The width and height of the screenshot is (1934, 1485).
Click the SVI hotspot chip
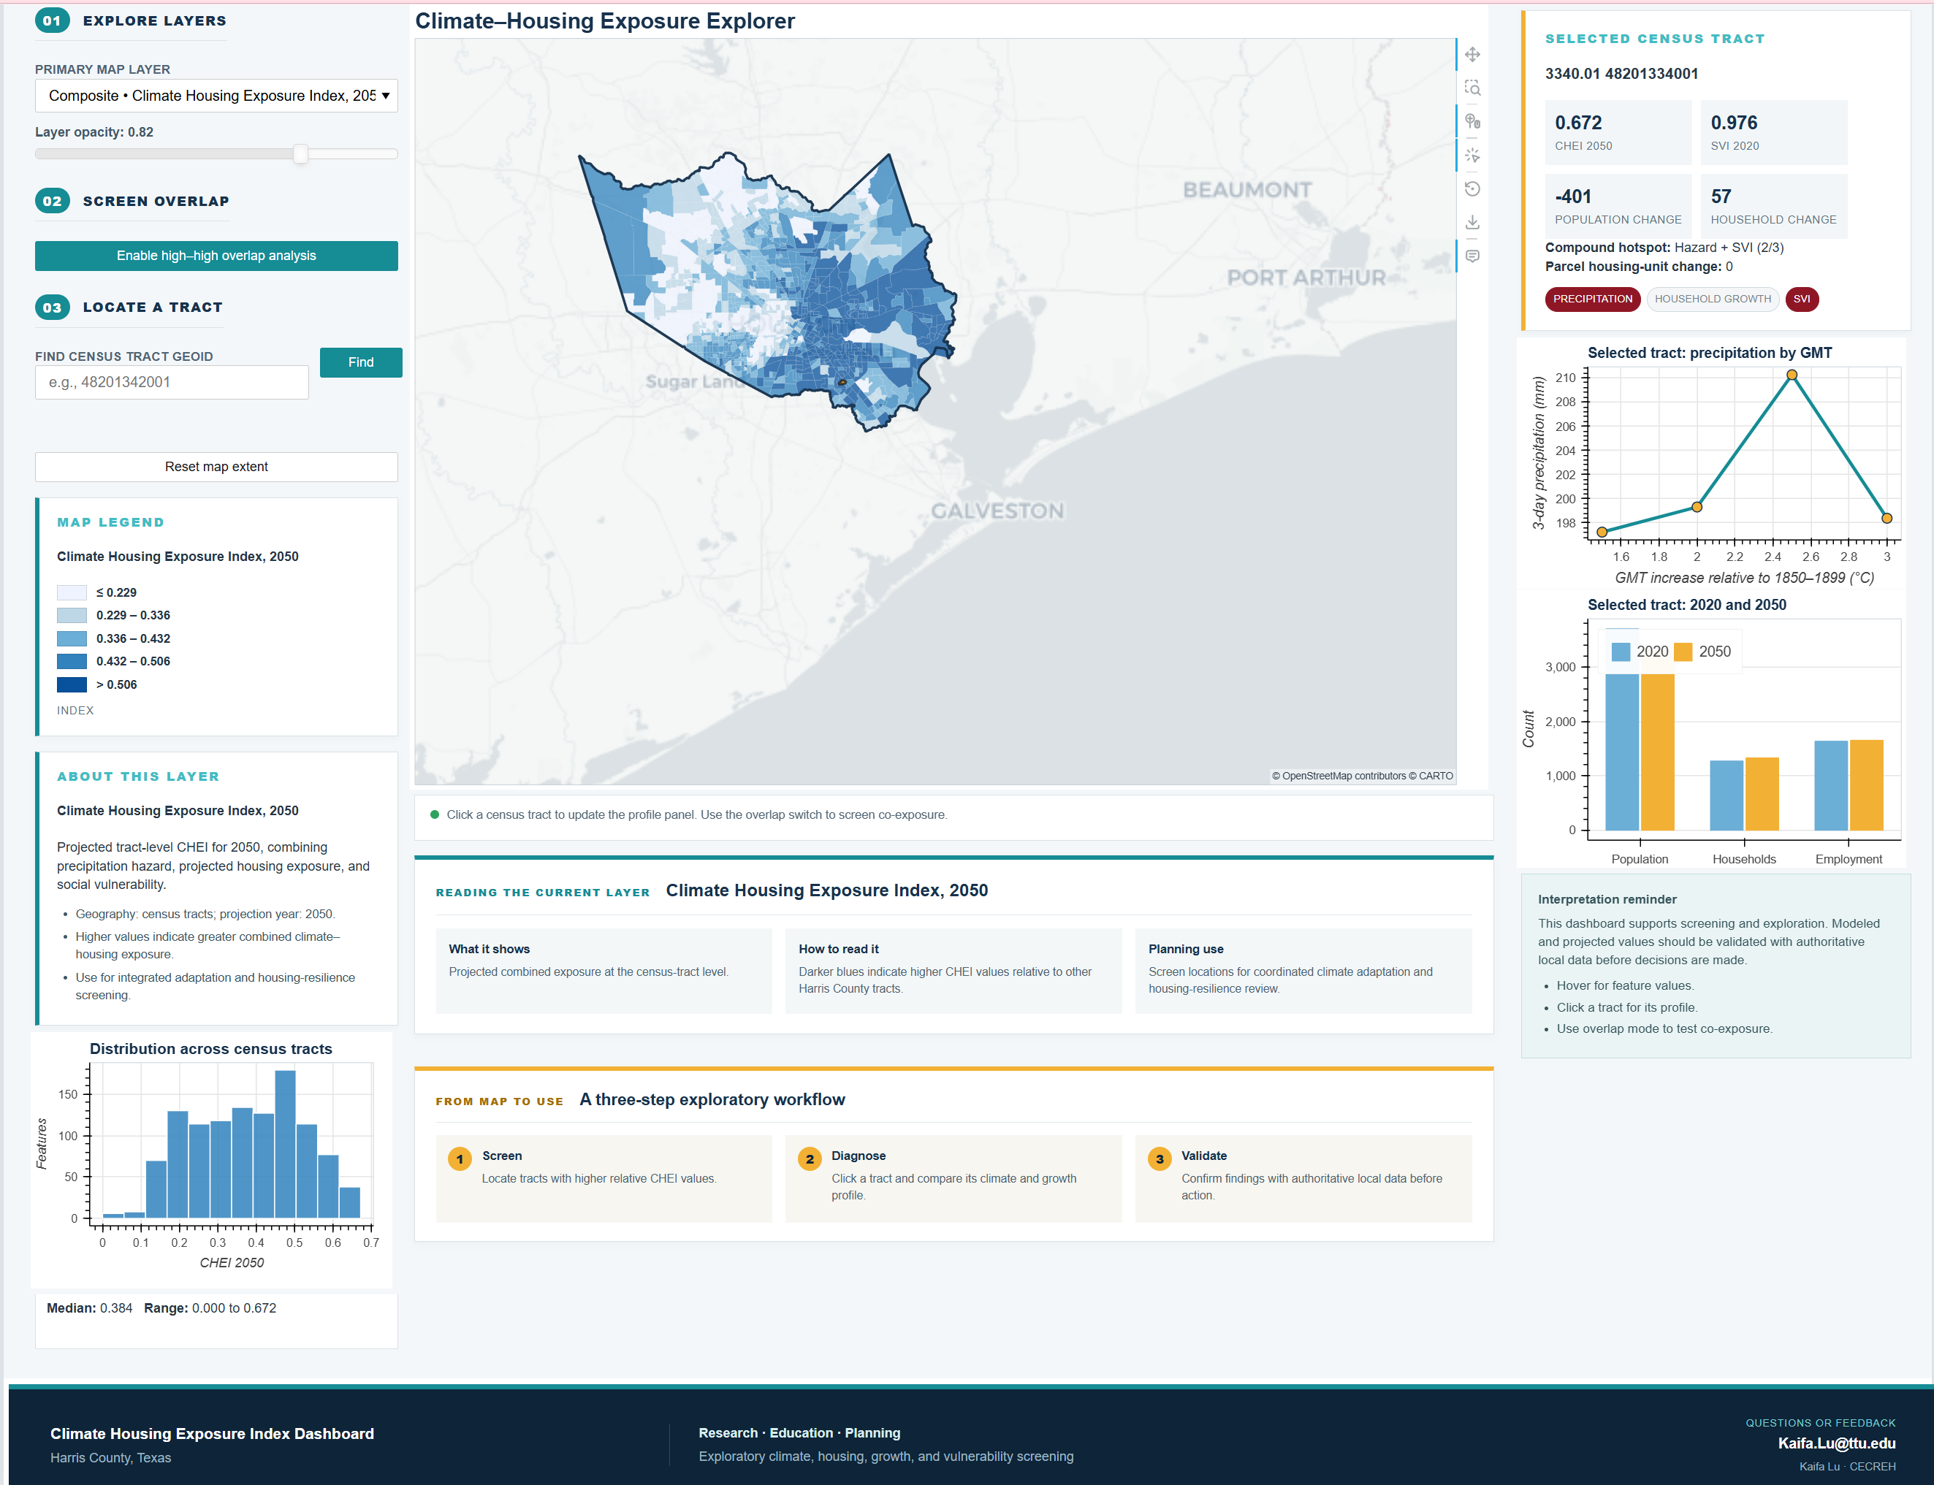(1802, 299)
